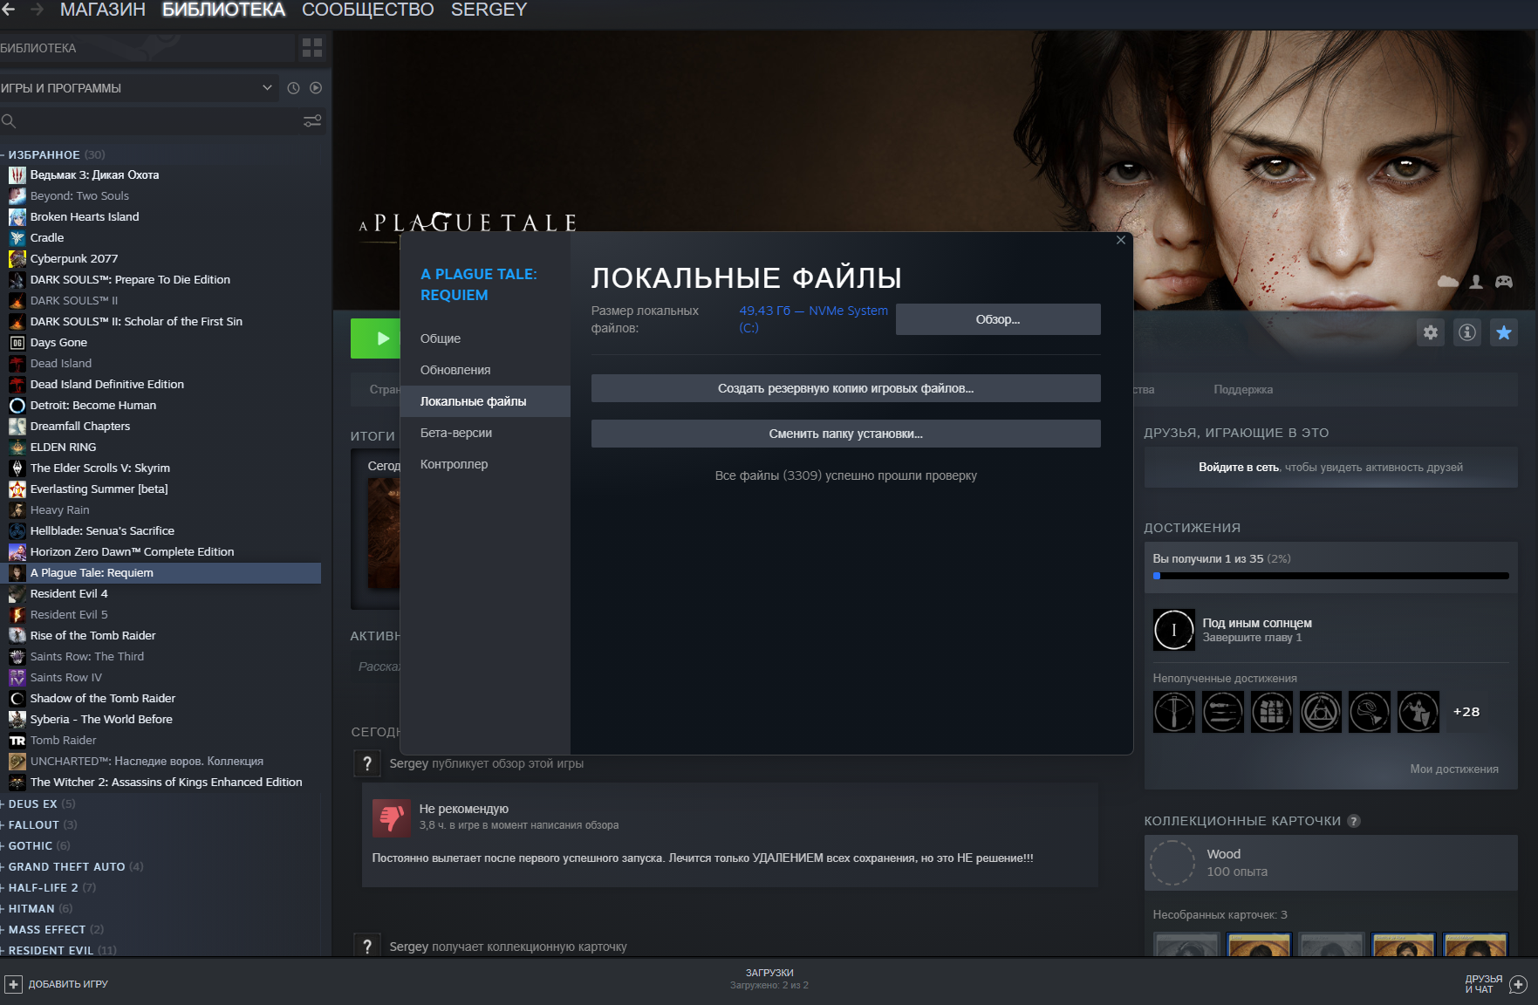Open the SERGEY profile menu
Image resolution: width=1538 pixels, height=1005 pixels.
tap(489, 10)
